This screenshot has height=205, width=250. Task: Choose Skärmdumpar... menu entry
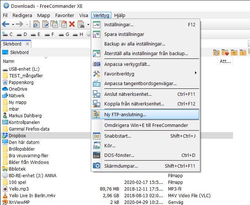point(145,166)
